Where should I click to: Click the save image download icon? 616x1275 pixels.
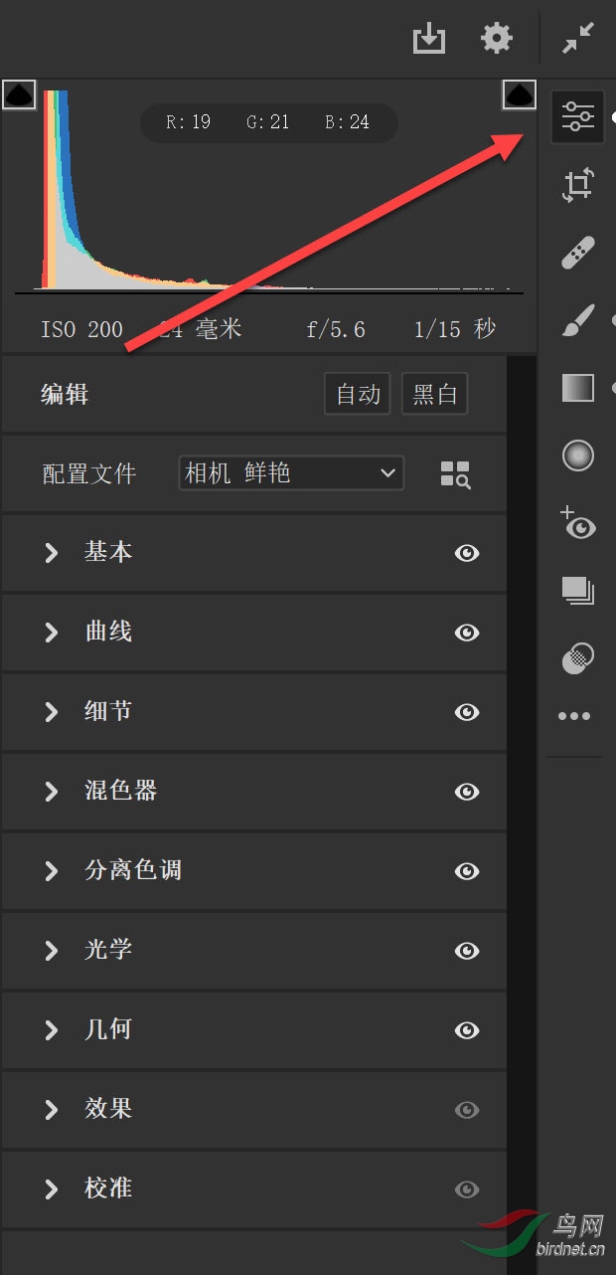(x=429, y=39)
